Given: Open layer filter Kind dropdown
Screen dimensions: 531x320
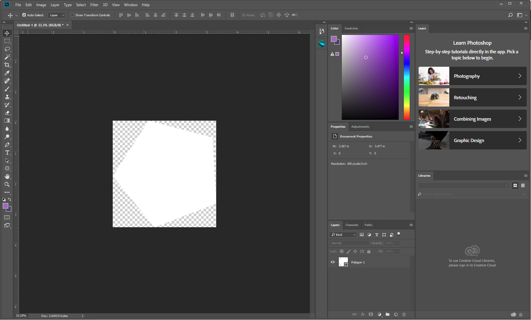Looking at the screenshot, I should (x=343, y=235).
